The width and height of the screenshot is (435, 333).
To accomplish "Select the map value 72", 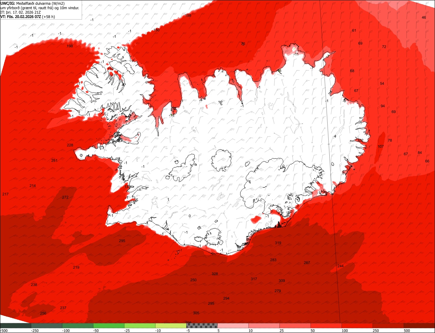I will 384,47.
